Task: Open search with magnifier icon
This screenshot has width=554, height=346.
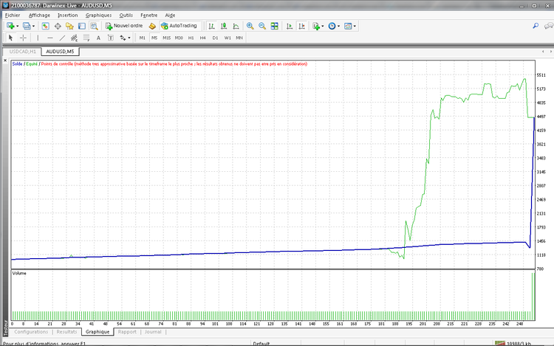Action: point(536,26)
